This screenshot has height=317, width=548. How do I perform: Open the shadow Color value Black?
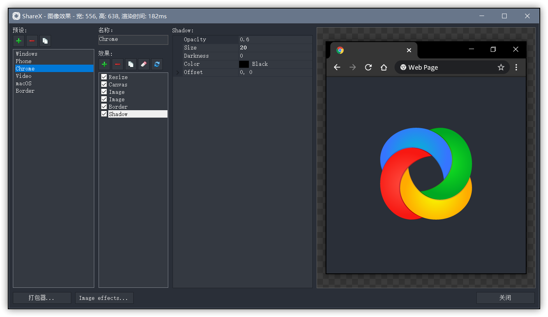[260, 64]
